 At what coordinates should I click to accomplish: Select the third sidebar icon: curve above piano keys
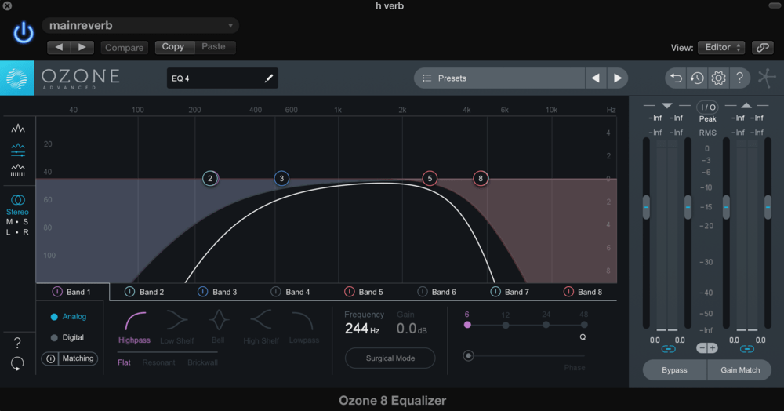18,170
